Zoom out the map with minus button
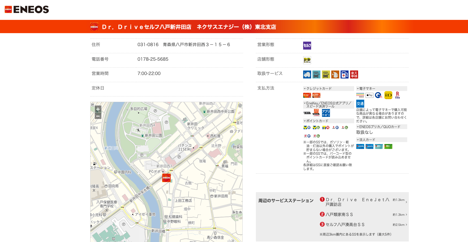The image size is (468, 242). click(98, 116)
